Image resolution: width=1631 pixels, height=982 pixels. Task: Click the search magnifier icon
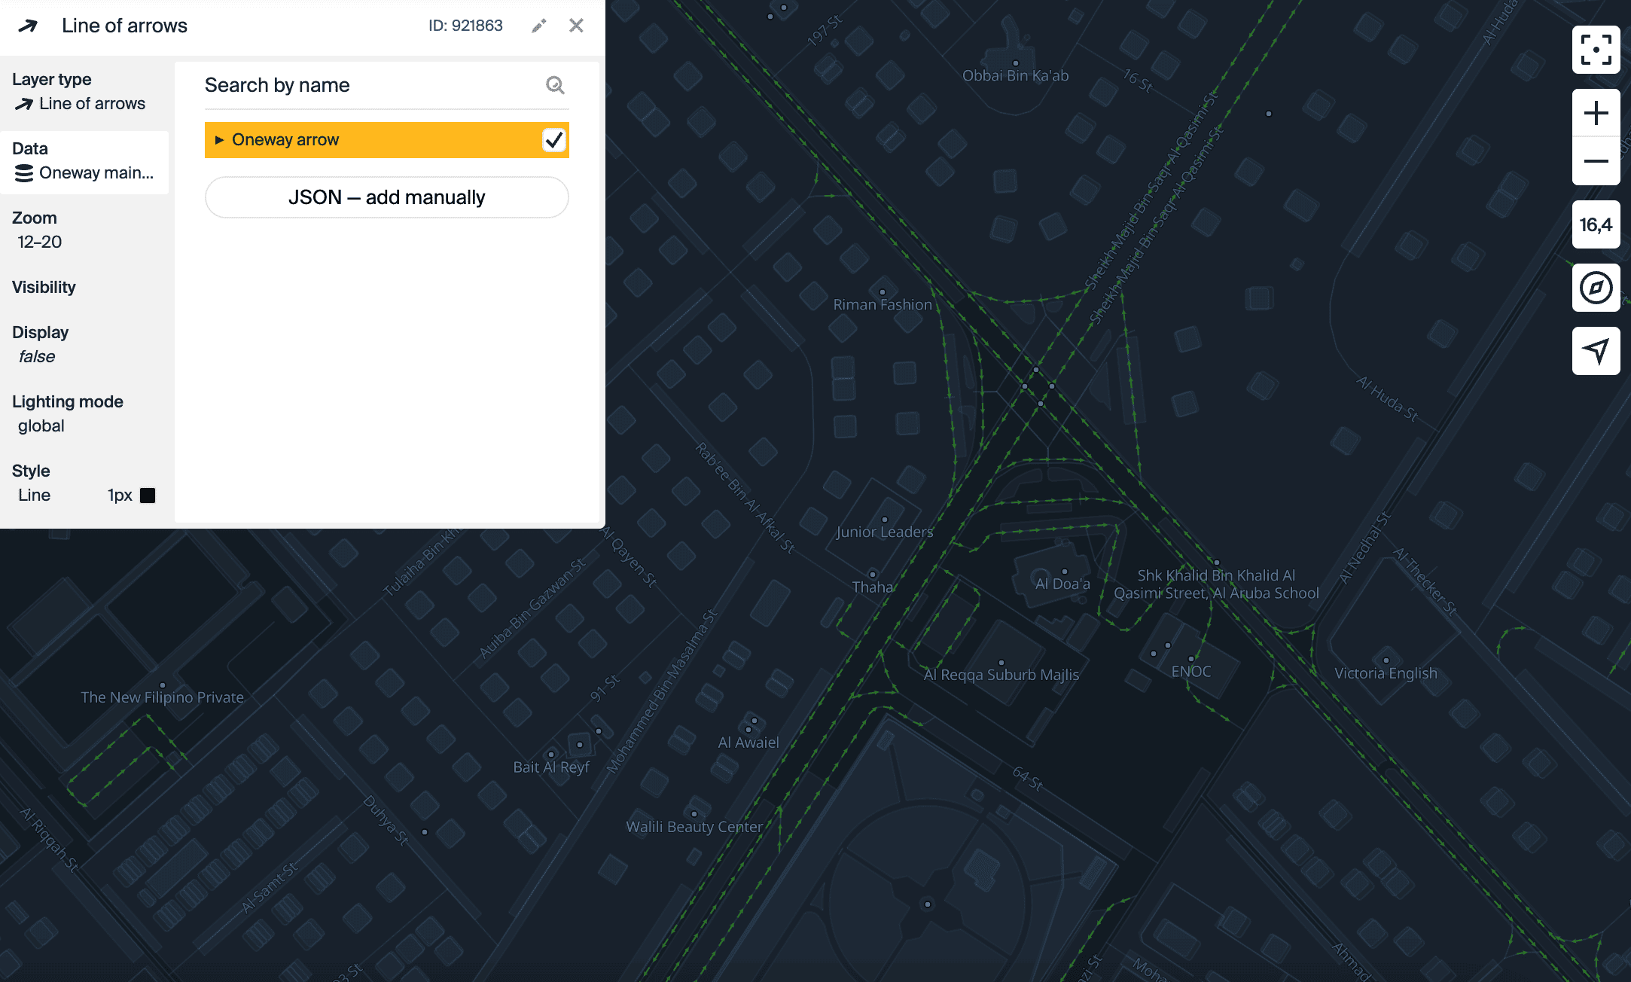pos(555,85)
